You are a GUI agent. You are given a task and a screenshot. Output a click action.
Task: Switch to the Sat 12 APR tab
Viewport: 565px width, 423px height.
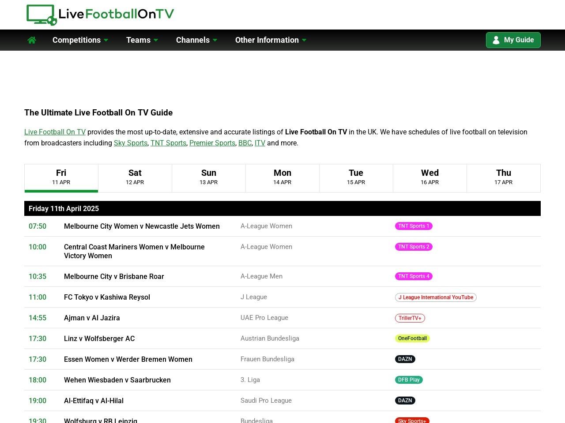pos(135,178)
